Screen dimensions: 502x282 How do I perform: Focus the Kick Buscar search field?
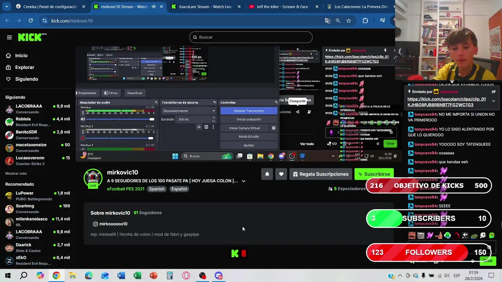pyautogui.click(x=251, y=37)
